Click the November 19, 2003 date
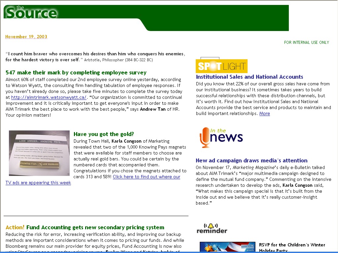The width and height of the screenshot is (338, 253). 26,37
